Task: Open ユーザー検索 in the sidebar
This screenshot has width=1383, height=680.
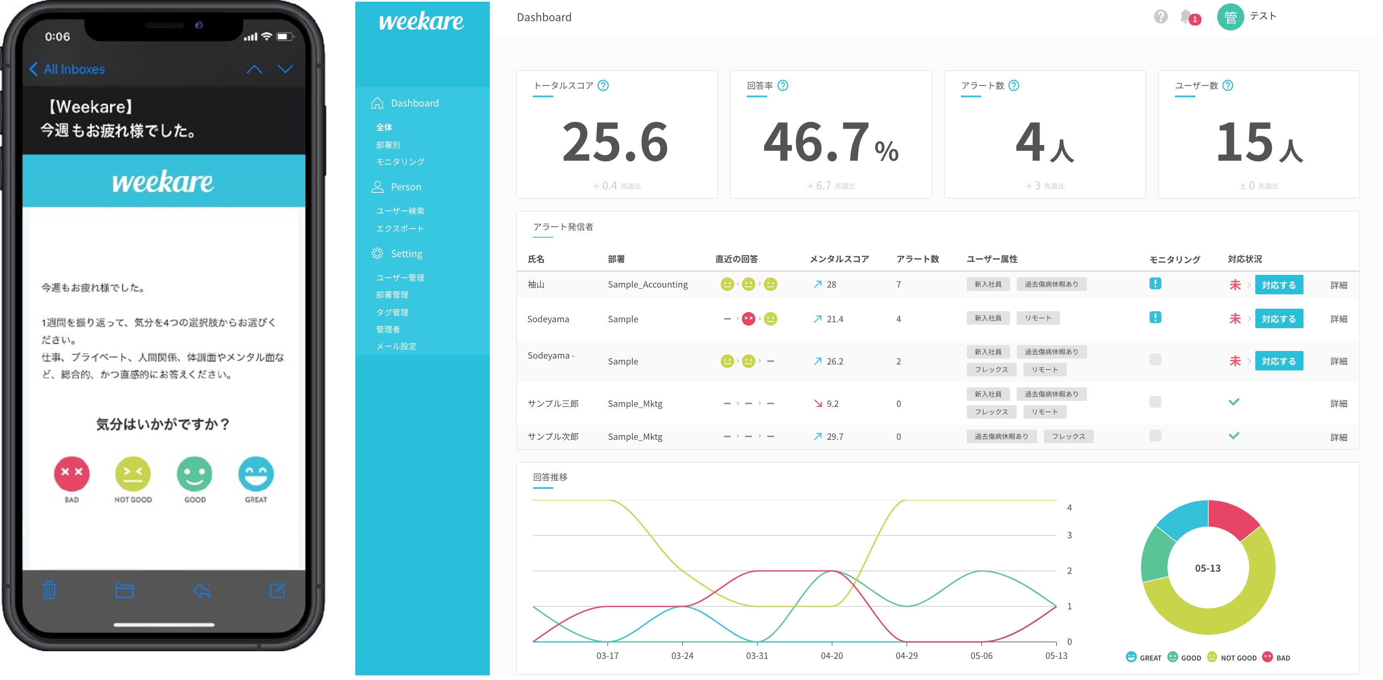Action: tap(400, 211)
